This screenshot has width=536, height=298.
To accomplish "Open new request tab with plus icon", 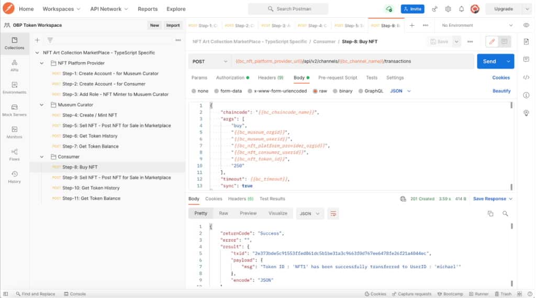I will pos(412,25).
